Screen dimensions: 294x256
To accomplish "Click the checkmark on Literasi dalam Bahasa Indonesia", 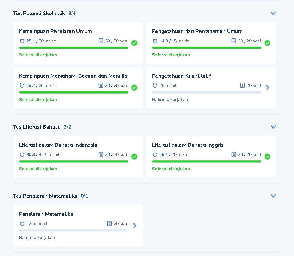I will [134, 157].
